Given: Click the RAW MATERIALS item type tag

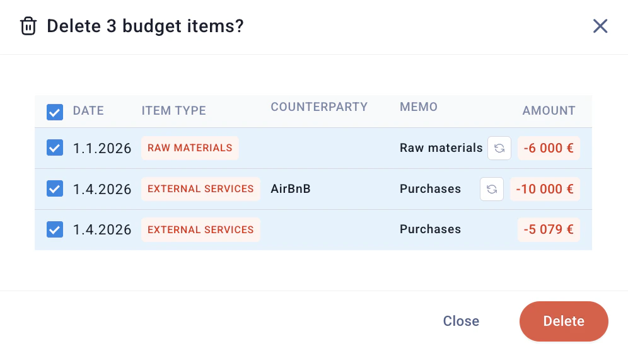Looking at the screenshot, I should [190, 148].
